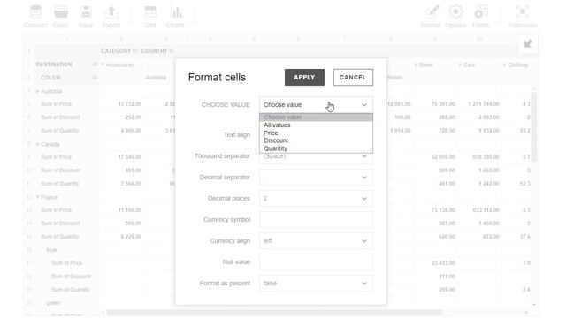Click the cell value 23 433.00
Image resolution: width=566 pixels, height=318 pixels.
tap(443, 263)
